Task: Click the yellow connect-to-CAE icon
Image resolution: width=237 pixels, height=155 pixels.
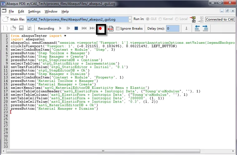Action: point(193,19)
